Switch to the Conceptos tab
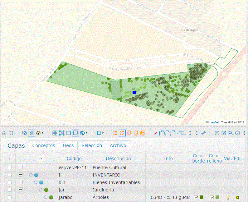Screen dimensions: 248x202 click(x=44, y=145)
